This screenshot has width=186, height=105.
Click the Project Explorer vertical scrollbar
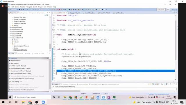[50, 46]
